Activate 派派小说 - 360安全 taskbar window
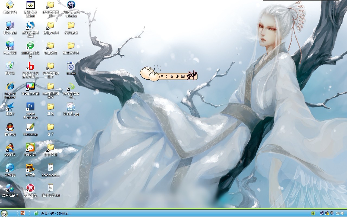The image size is (347, 217). click(53, 213)
